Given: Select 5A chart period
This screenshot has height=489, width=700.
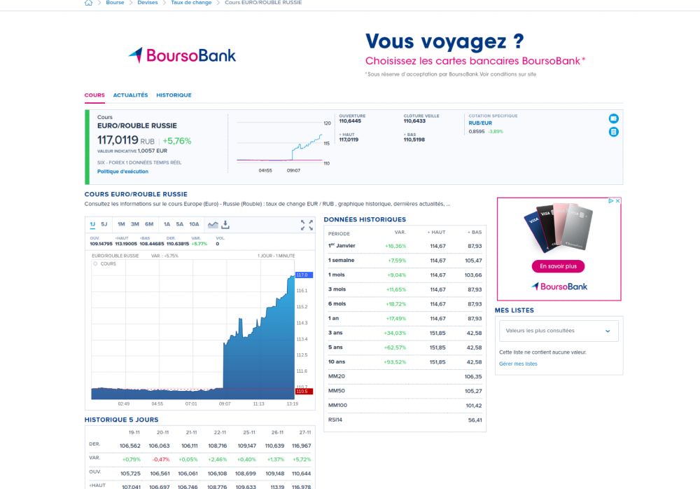Looking at the screenshot, I should (179, 224).
